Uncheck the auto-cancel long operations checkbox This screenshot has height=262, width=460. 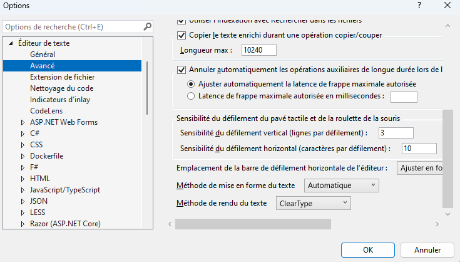point(182,70)
